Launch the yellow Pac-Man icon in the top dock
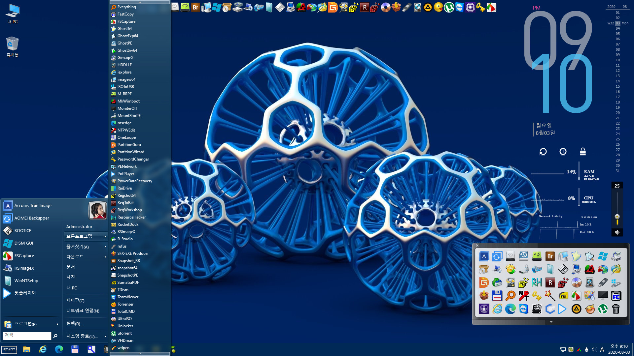 pos(439,7)
